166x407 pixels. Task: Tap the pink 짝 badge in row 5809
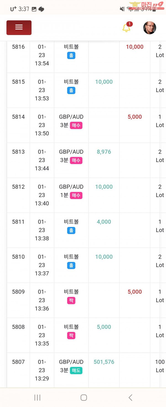coord(71,300)
